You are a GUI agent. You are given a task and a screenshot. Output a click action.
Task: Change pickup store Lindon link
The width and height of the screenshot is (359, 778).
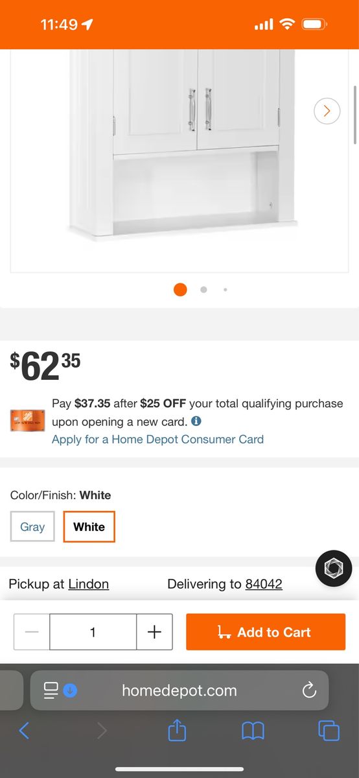click(88, 584)
